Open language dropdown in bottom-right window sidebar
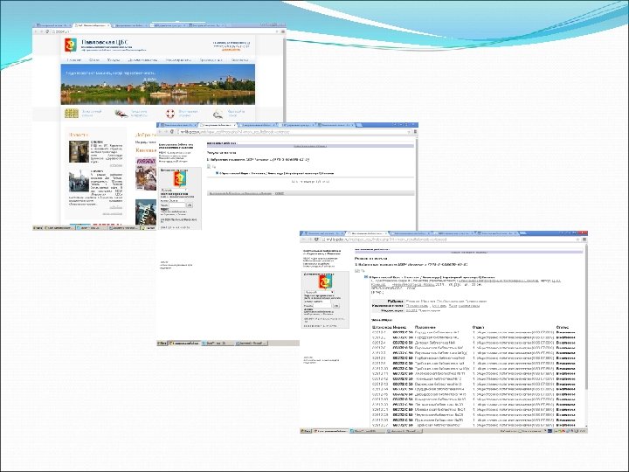Screen dimensions: 629x472 319,292
